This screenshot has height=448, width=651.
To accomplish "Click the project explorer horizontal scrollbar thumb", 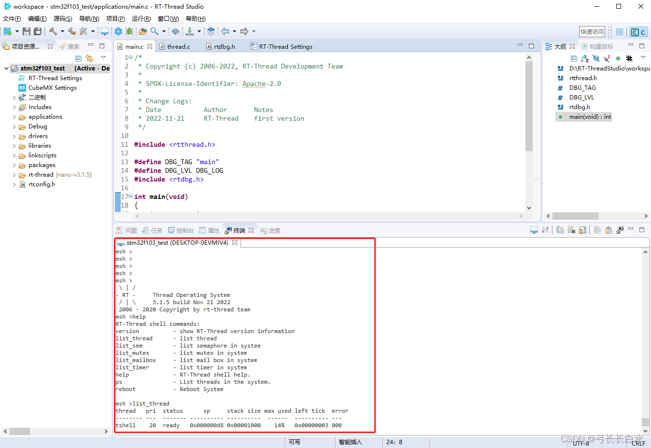I will tap(20, 431).
